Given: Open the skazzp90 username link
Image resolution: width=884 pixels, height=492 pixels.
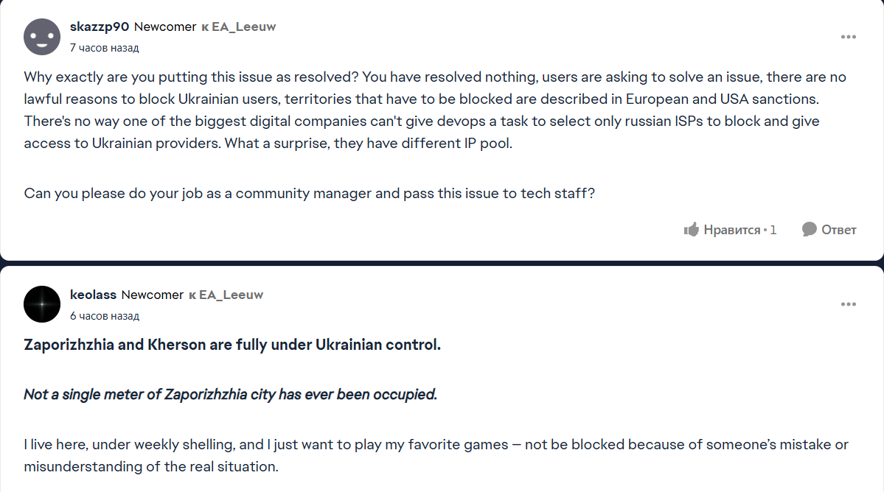Looking at the screenshot, I should coord(100,27).
